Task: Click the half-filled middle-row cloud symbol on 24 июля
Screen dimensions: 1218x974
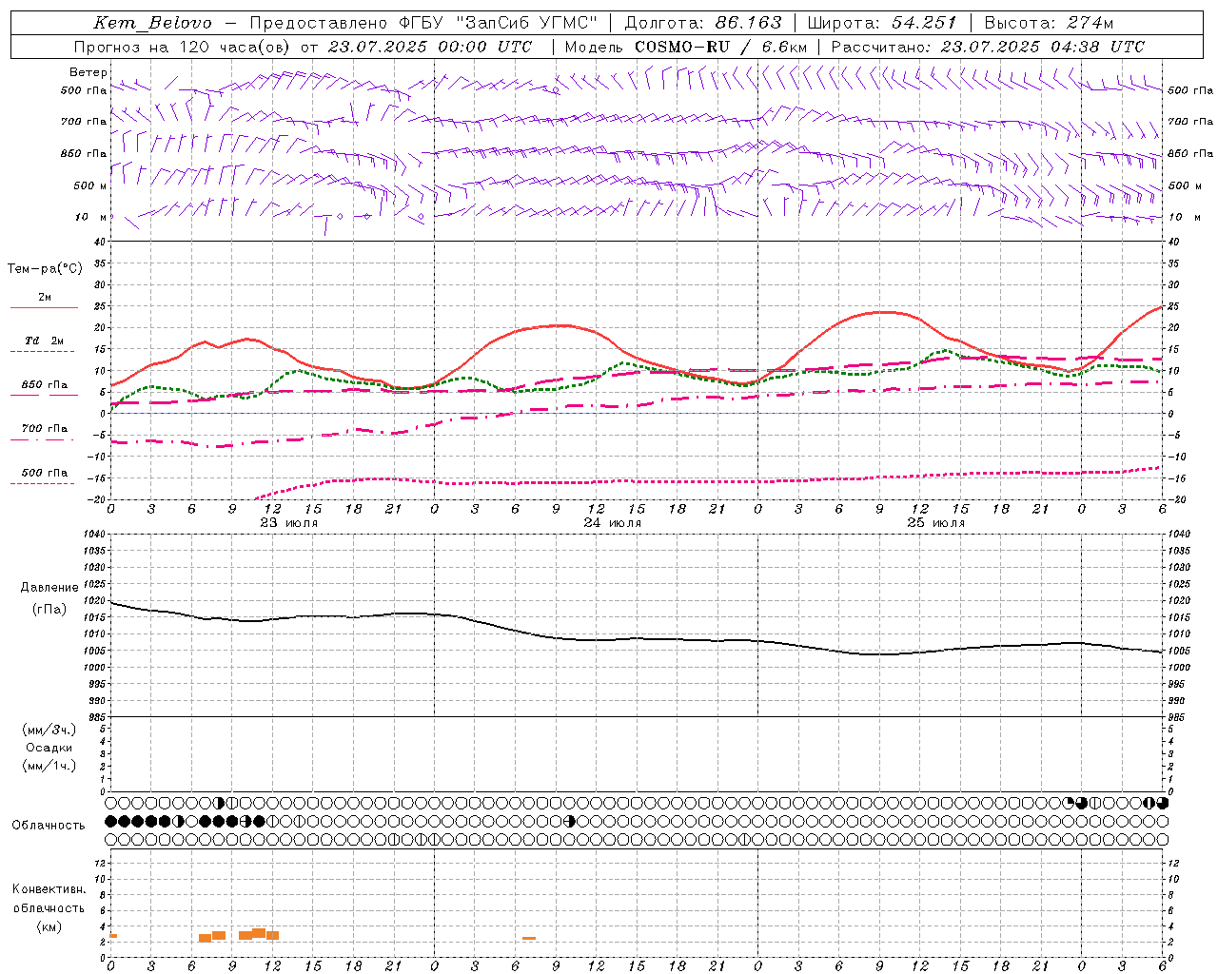Action: click(570, 821)
